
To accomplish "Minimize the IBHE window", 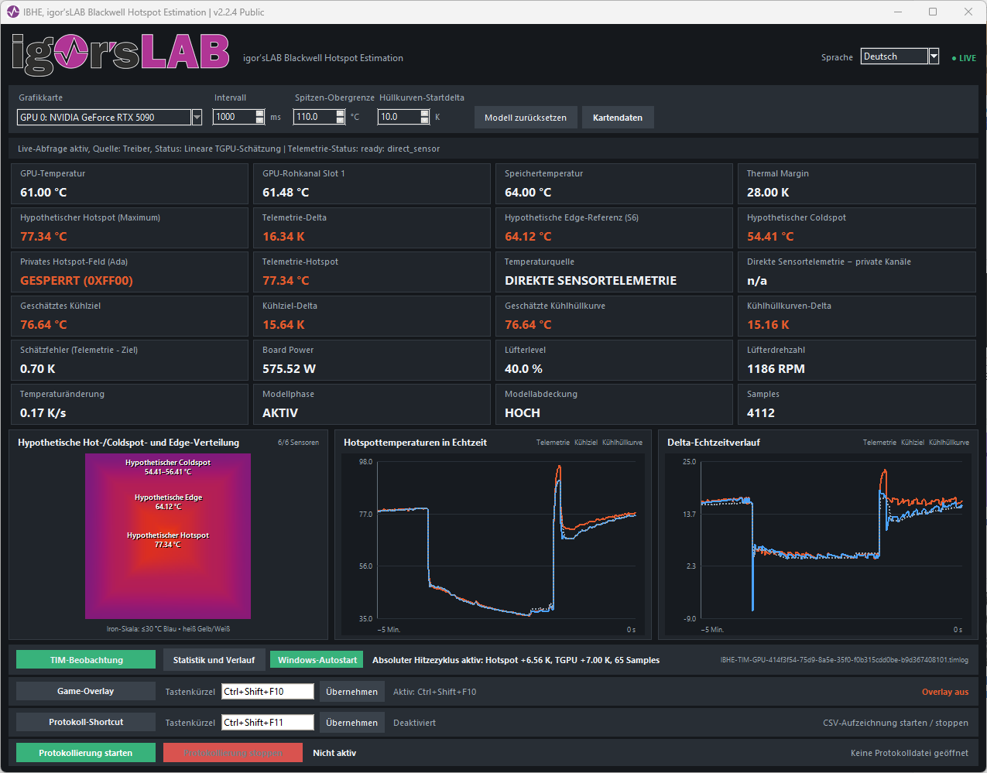I will pos(898,12).
